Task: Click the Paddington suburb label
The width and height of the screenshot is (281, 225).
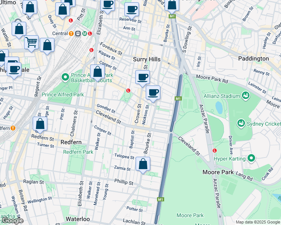Action: pyautogui.click(x=254, y=58)
